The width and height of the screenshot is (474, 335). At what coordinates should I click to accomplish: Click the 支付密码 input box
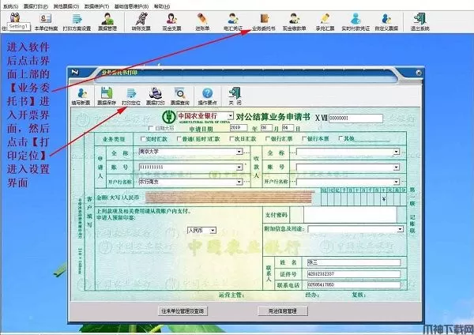pos(350,215)
